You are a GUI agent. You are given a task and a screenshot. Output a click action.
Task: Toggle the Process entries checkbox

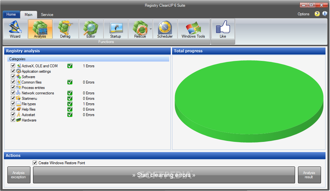point(13,87)
